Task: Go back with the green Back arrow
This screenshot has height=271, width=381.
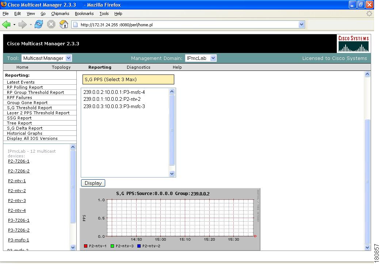Action: click(x=6, y=24)
